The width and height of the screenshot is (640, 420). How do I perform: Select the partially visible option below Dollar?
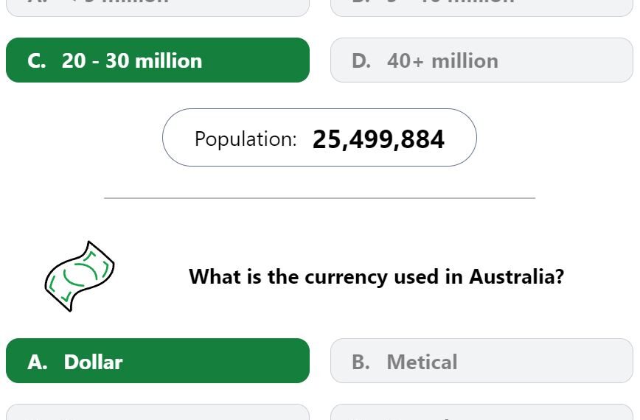coord(158,412)
